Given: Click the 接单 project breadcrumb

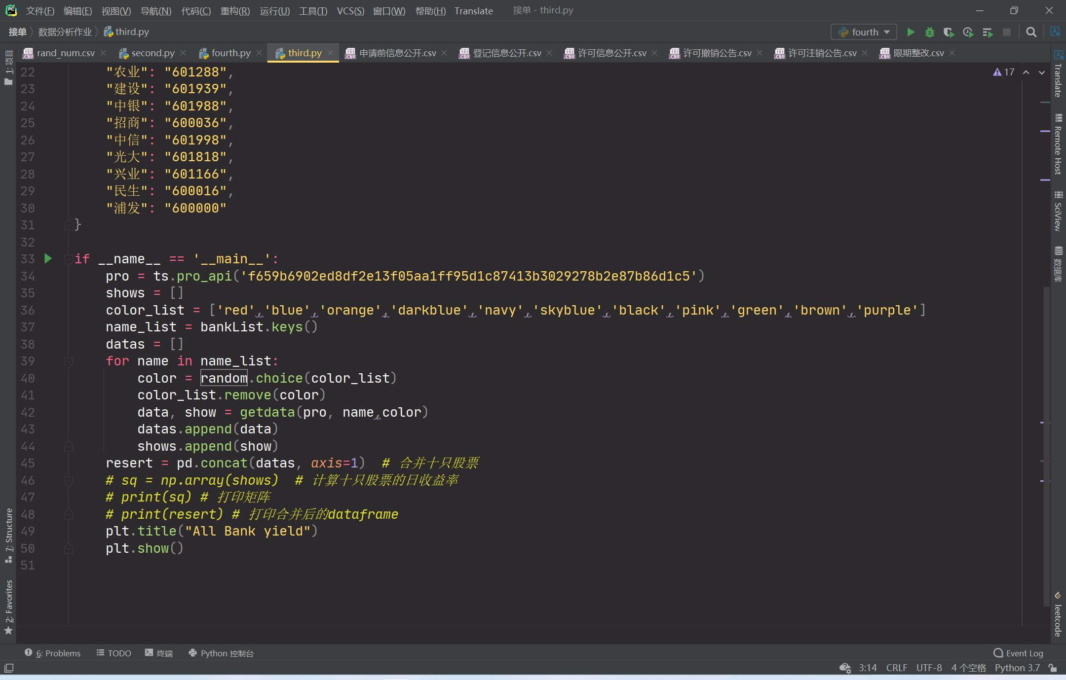Looking at the screenshot, I should coord(17,32).
